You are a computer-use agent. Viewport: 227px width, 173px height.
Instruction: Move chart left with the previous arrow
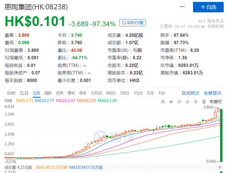(x=188, y=102)
